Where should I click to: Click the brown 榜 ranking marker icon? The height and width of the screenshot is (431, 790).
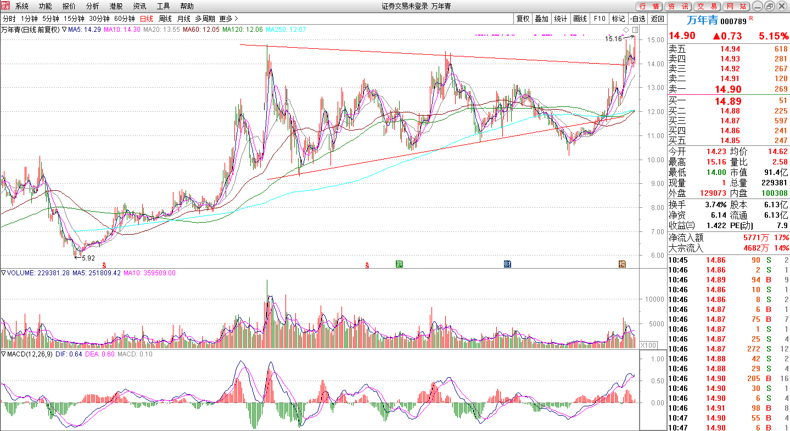point(622,264)
